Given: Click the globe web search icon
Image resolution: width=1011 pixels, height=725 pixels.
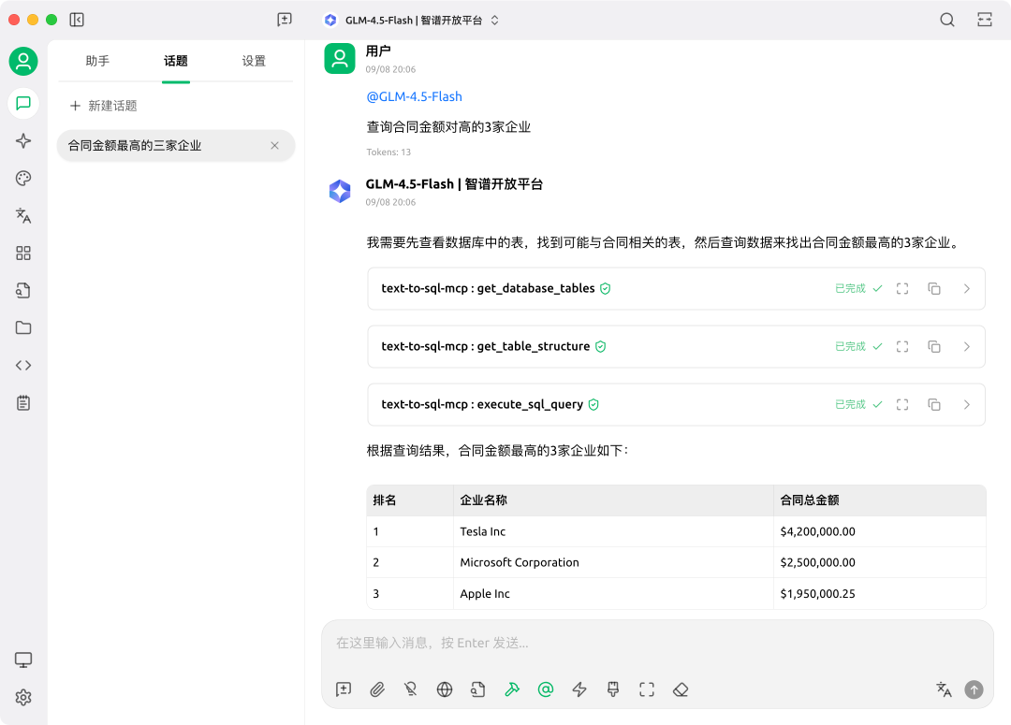Looking at the screenshot, I should point(445,689).
